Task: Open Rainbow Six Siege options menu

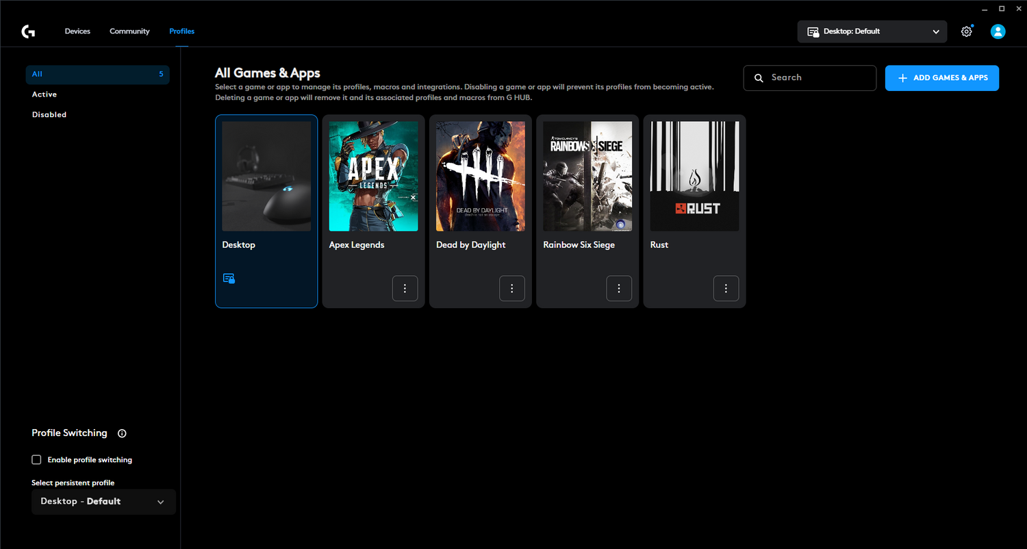Action: 619,288
